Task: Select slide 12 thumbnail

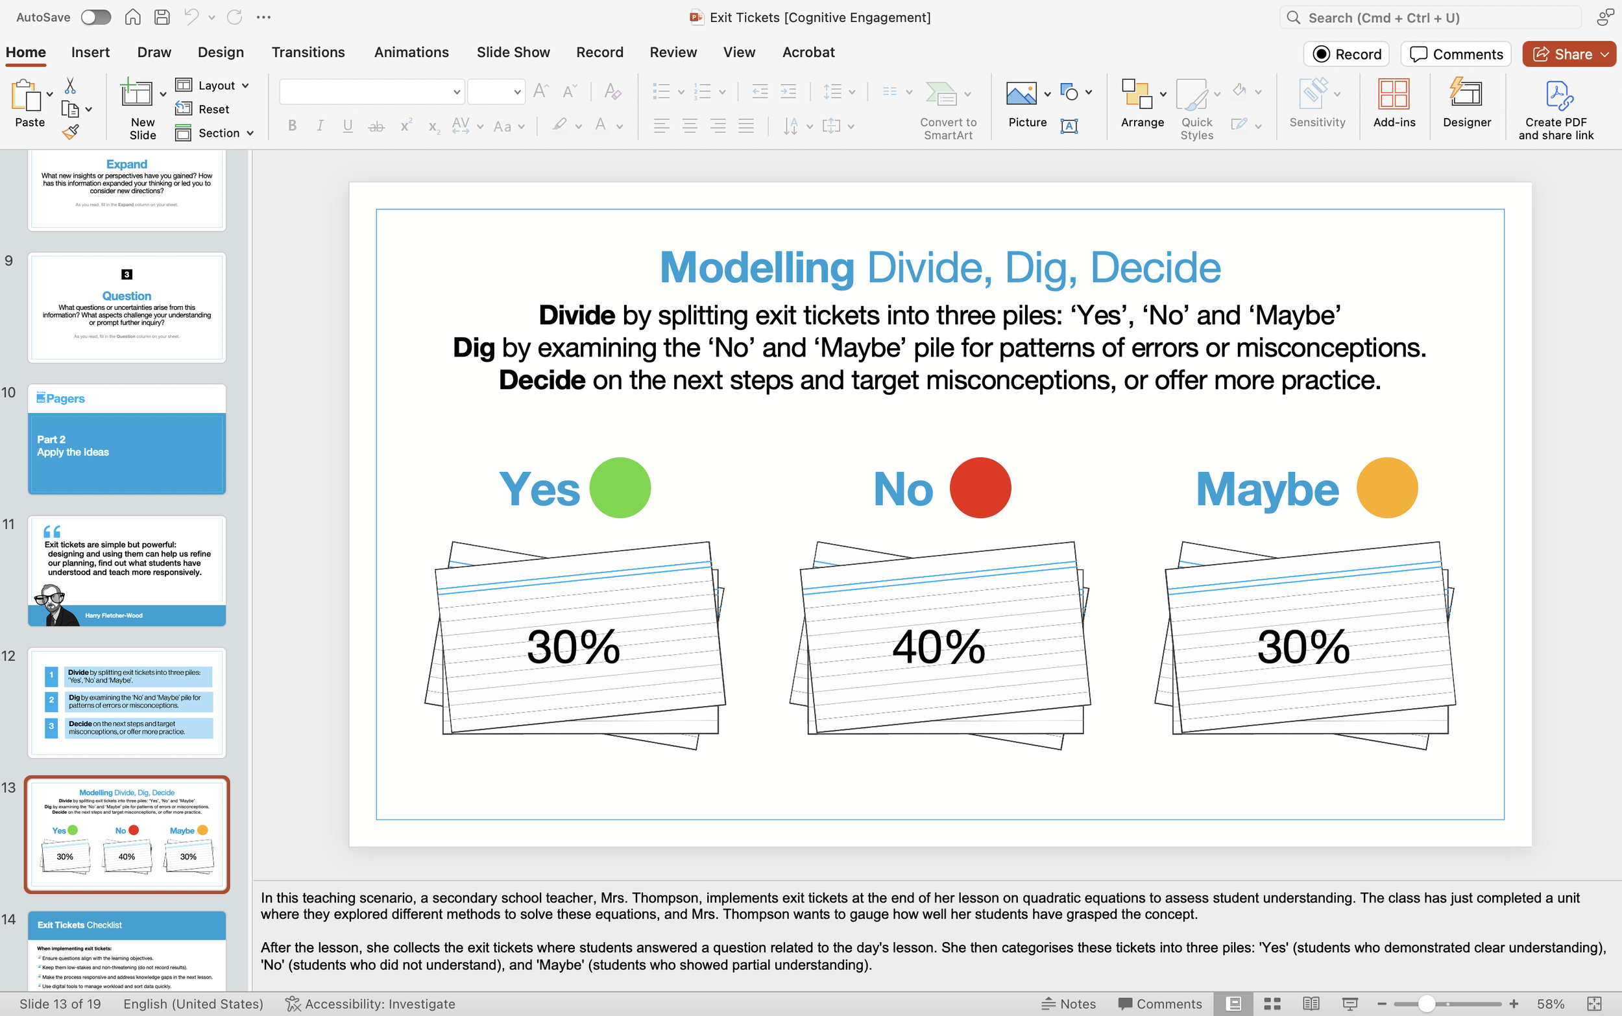Action: click(127, 702)
